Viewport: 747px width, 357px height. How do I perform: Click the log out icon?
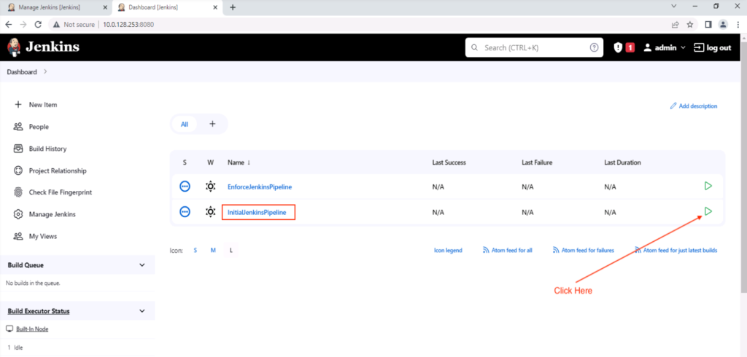pyautogui.click(x=698, y=47)
